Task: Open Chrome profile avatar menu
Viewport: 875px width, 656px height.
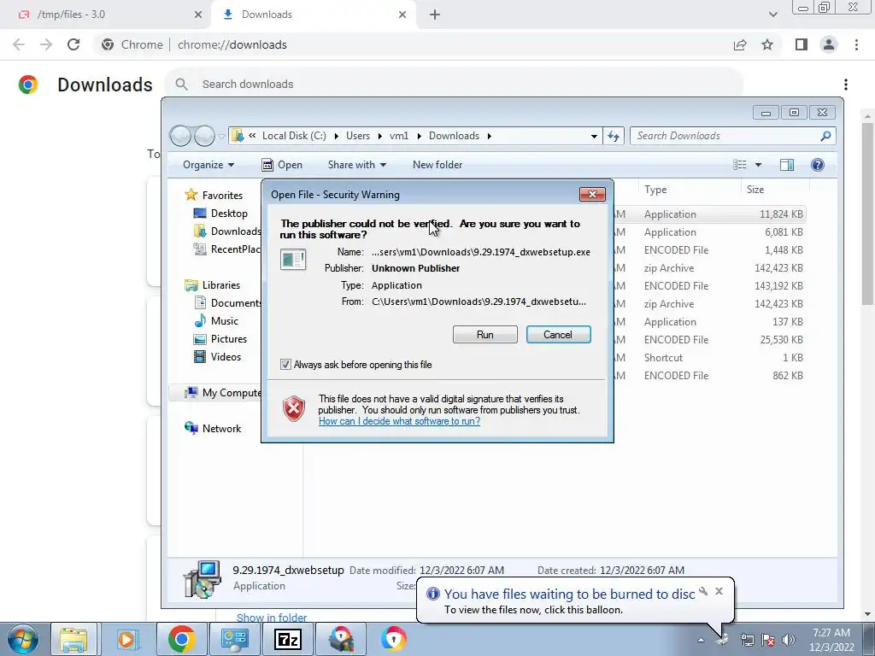Action: pyautogui.click(x=829, y=44)
